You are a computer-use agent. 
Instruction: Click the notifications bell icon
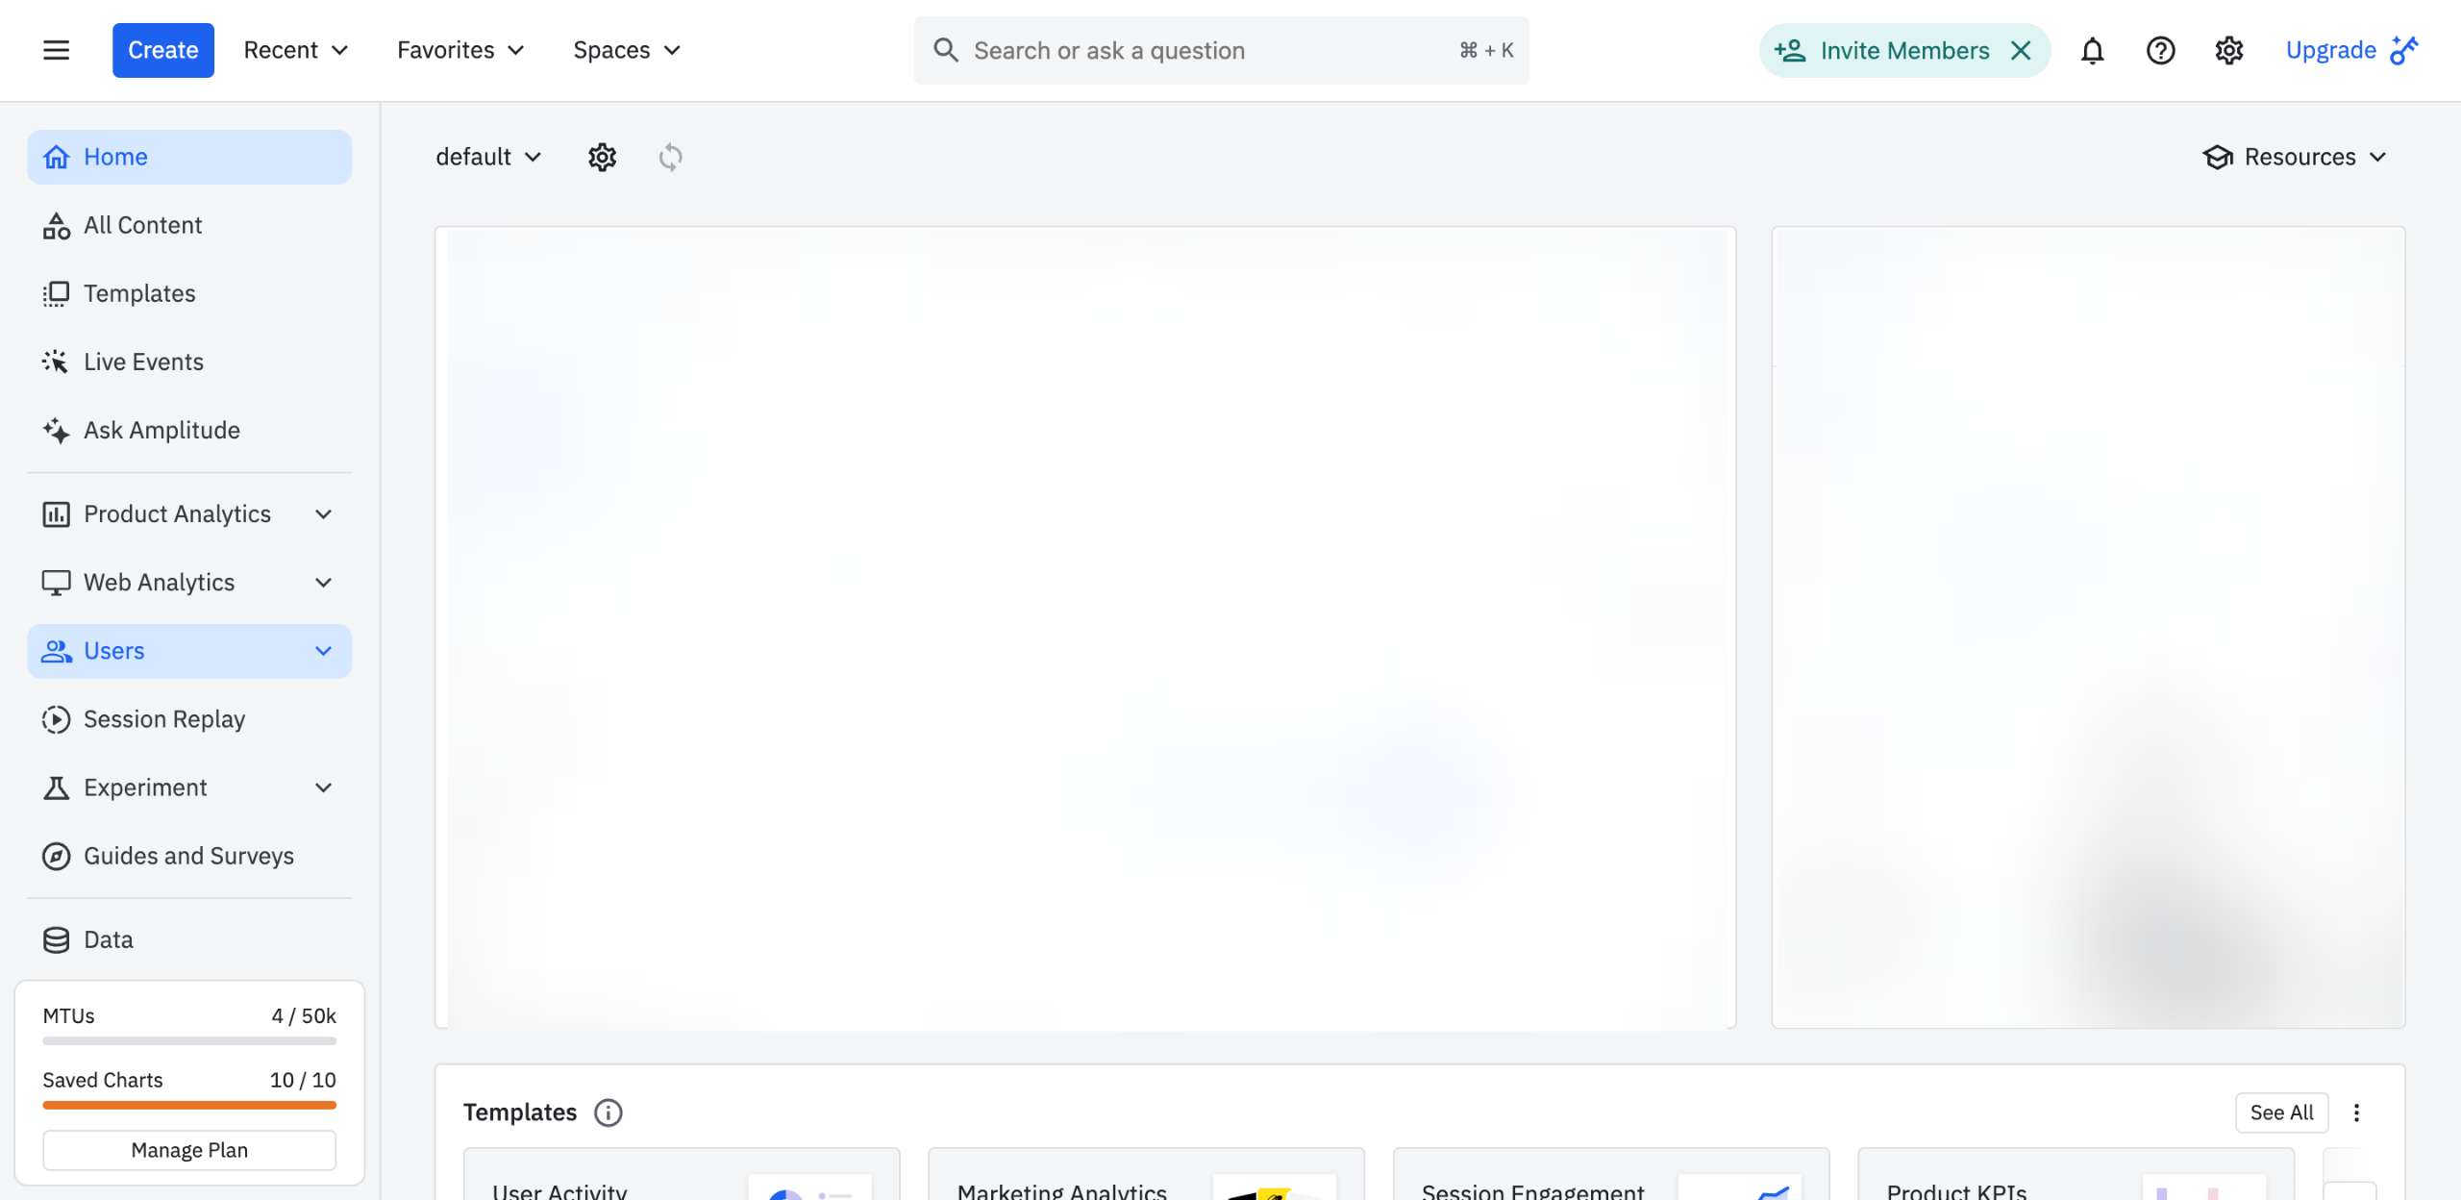point(2092,50)
